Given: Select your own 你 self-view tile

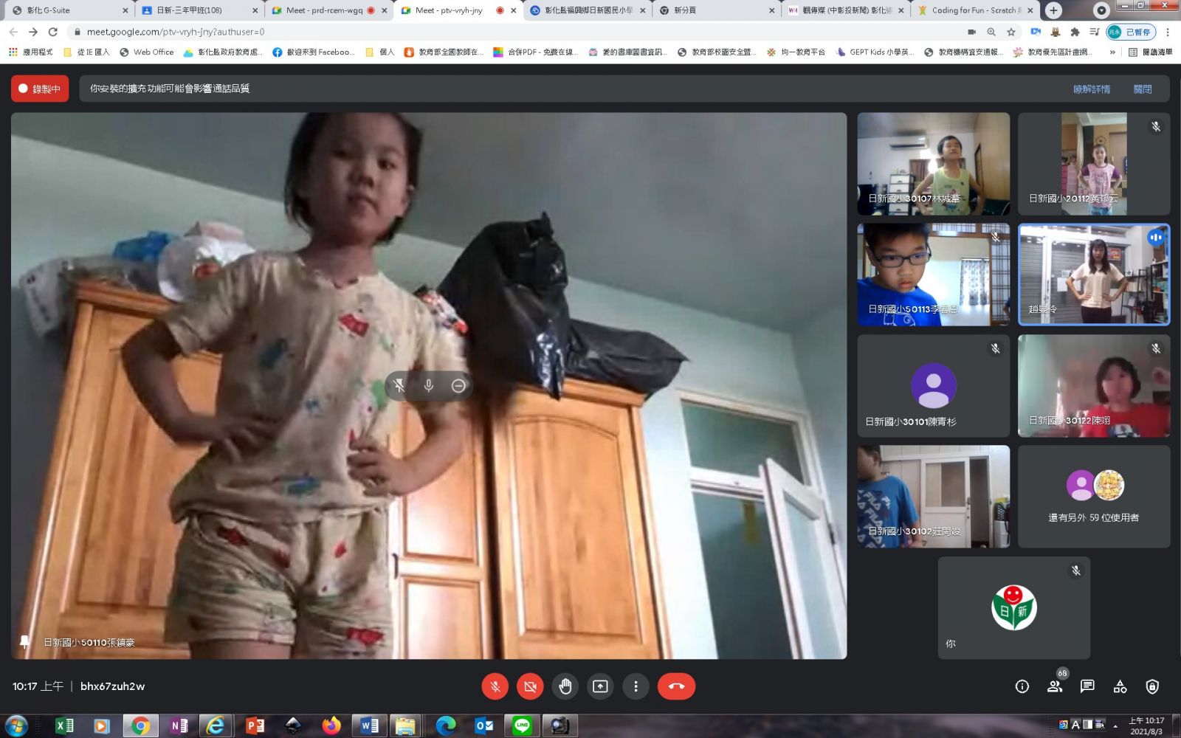Looking at the screenshot, I should pyautogui.click(x=1014, y=607).
